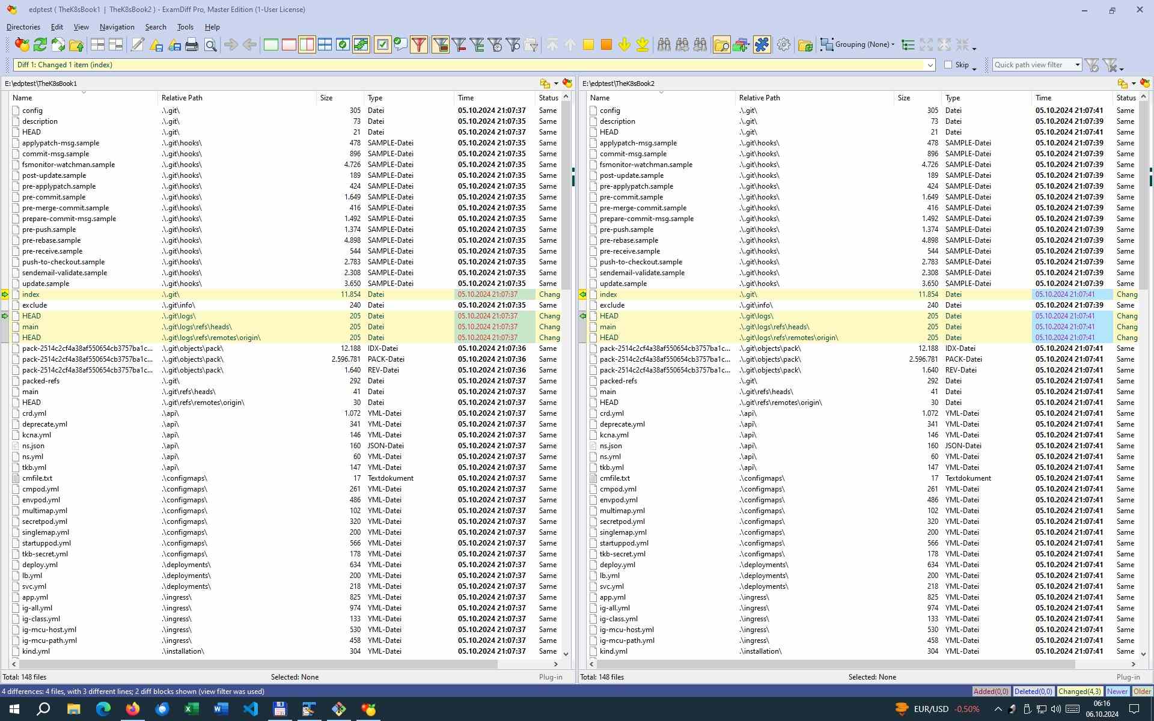The height and width of the screenshot is (721, 1154).
Task: Click the Re-compare green arrows icon
Action: click(40, 44)
